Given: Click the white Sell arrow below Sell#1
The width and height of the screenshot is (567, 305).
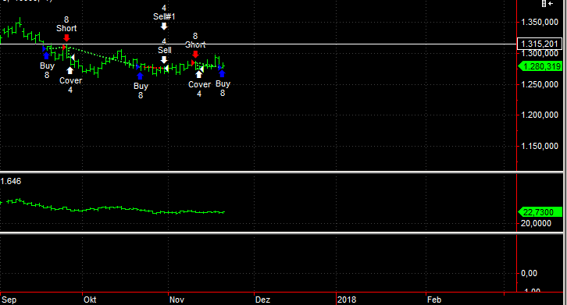Looking at the screenshot, I should coord(164,59).
